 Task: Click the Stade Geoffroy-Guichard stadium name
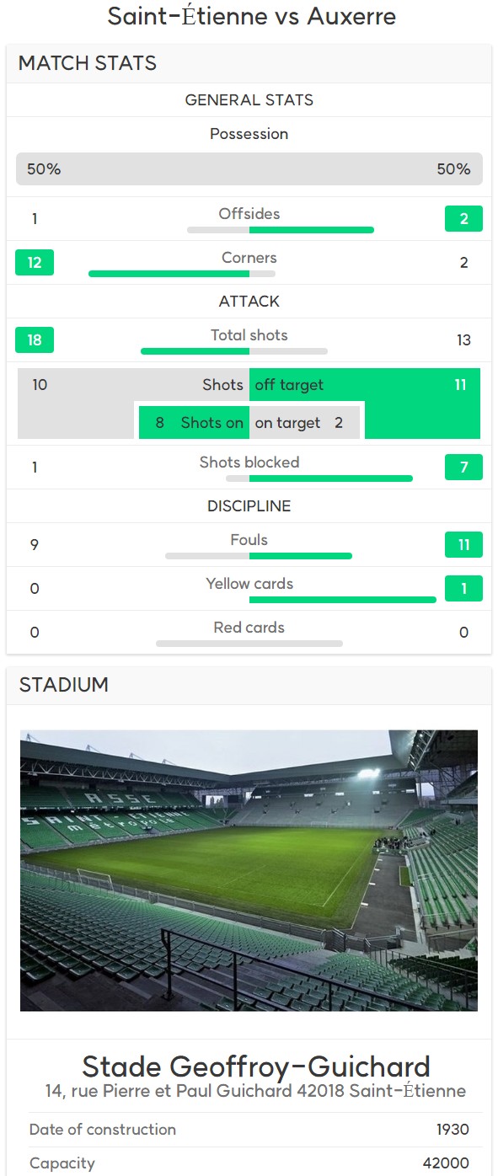click(x=256, y=1066)
